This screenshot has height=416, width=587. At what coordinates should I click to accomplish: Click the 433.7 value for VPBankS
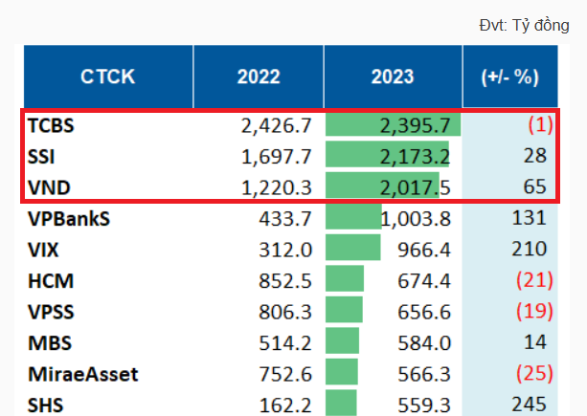tap(285, 219)
